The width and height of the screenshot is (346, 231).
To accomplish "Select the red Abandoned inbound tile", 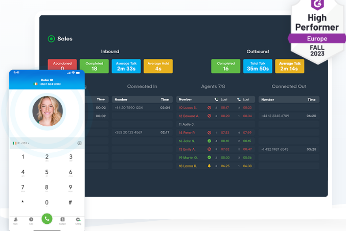I will coord(62,66).
